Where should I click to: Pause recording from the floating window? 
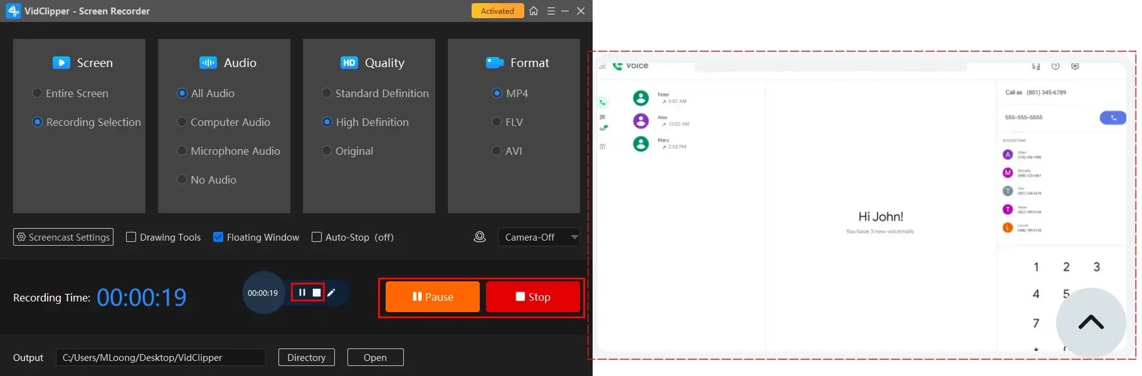[302, 293]
